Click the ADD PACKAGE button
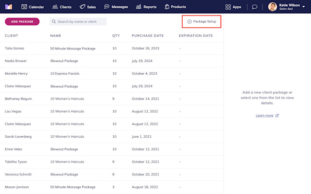Image resolution: width=311 pixels, height=194 pixels. (x=22, y=21)
